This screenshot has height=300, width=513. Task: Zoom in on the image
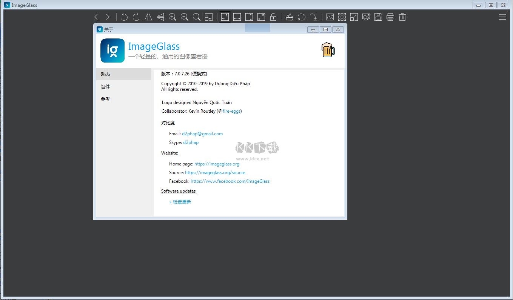pos(172,17)
